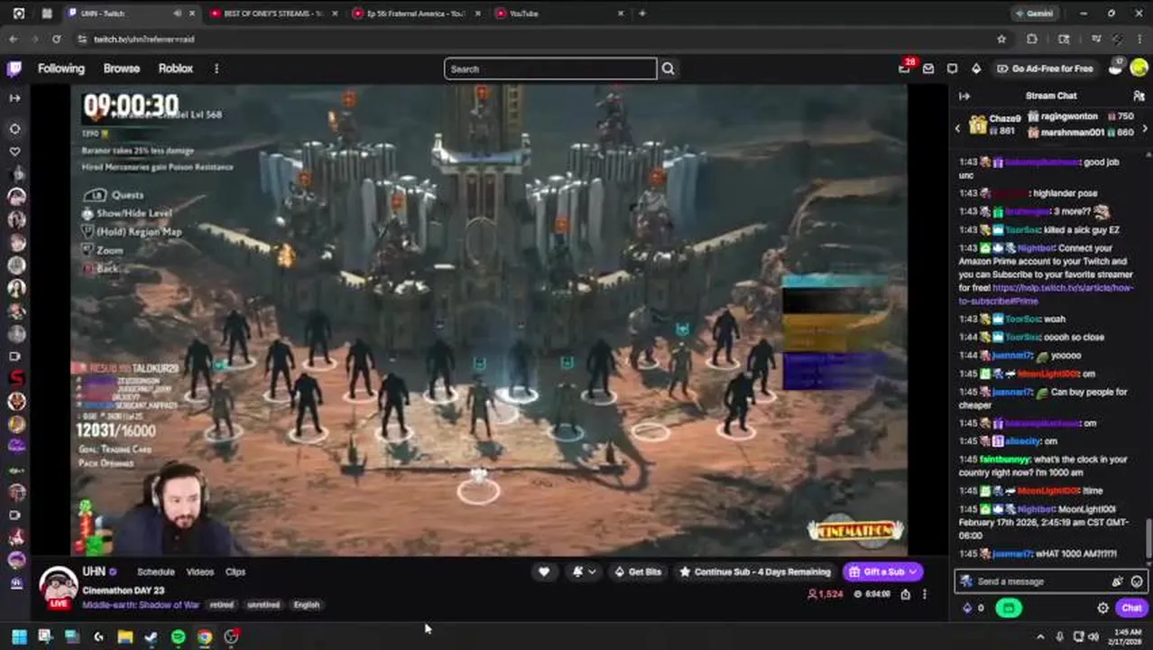Click the Twitch search field
Viewport: 1153px width, 650px height.
tap(550, 69)
